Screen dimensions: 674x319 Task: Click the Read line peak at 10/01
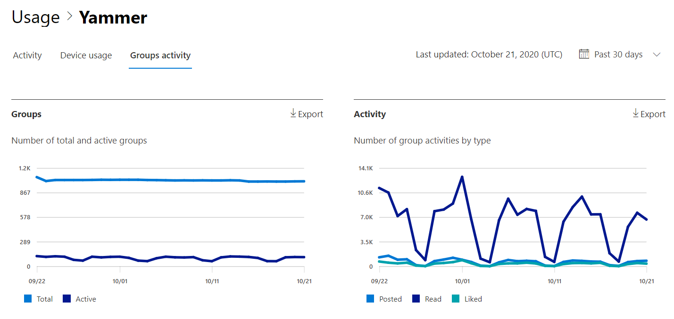click(x=462, y=177)
